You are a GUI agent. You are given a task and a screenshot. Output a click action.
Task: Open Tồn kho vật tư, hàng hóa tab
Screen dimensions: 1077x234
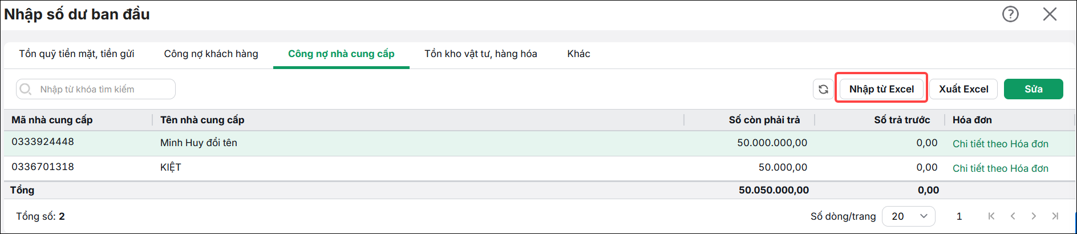point(481,54)
